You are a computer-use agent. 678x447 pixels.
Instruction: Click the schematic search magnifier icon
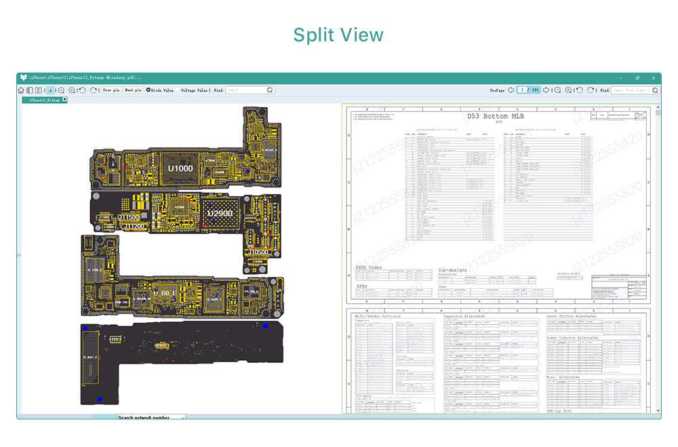[655, 90]
